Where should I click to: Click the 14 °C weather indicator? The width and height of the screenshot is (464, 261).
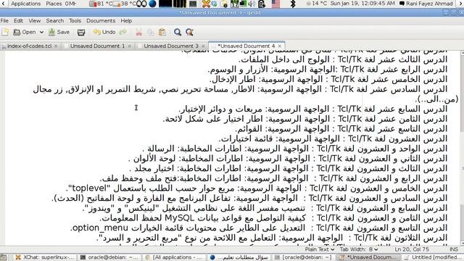click(x=317, y=4)
